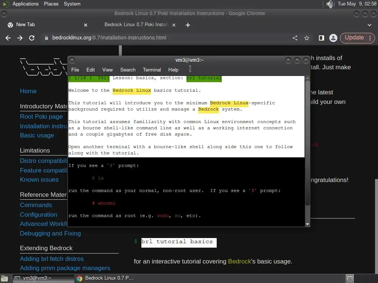This screenshot has height=283, width=378.
Task: Open the Chrome profile avatar
Action: tap(333, 38)
